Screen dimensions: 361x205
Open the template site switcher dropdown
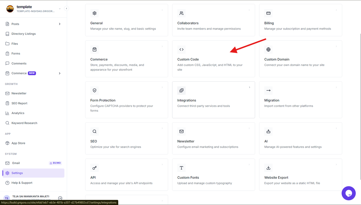60,9
